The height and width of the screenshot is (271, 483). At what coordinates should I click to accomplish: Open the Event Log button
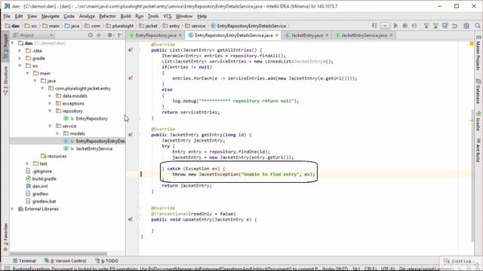(458, 260)
